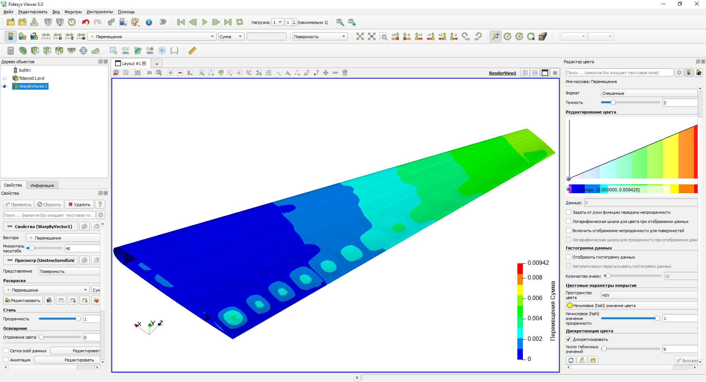Screen dimensions: 706x382
Task: Click the blue info icon
Action: tap(149, 22)
